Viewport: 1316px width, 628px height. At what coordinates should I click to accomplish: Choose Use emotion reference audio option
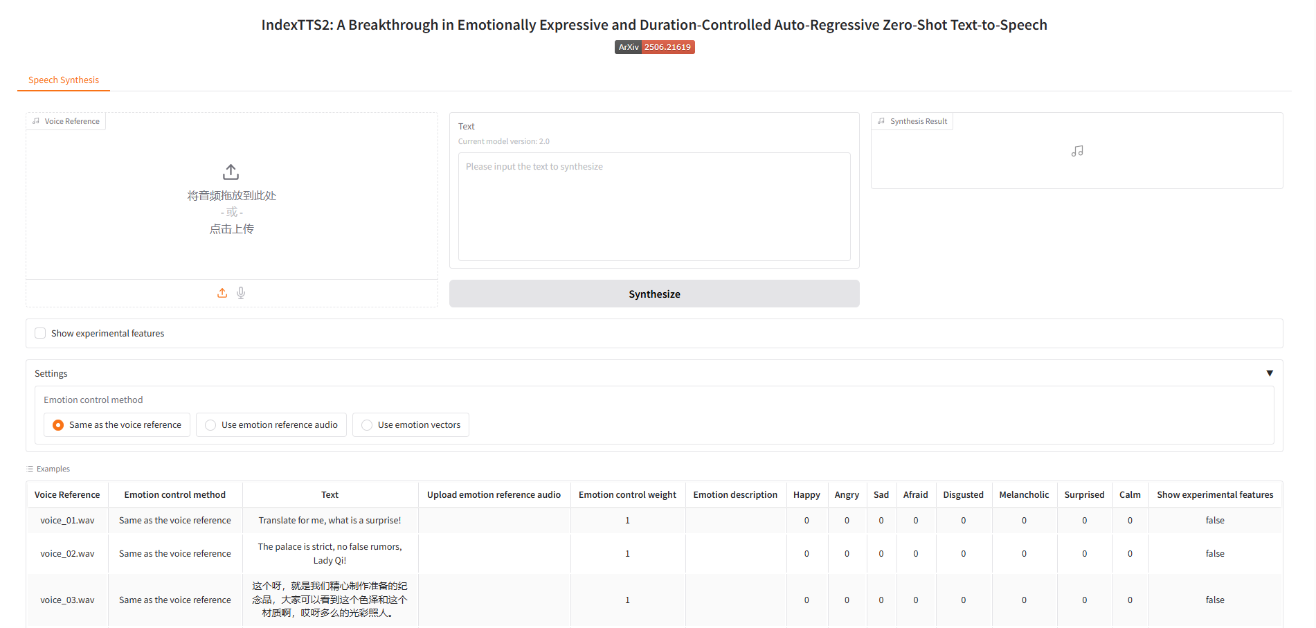point(211,425)
